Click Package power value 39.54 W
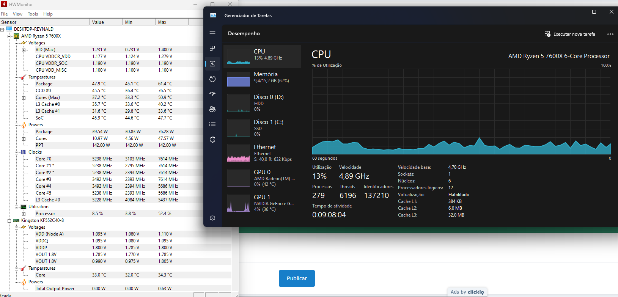Screen dimensions: 618x297 pos(100,132)
